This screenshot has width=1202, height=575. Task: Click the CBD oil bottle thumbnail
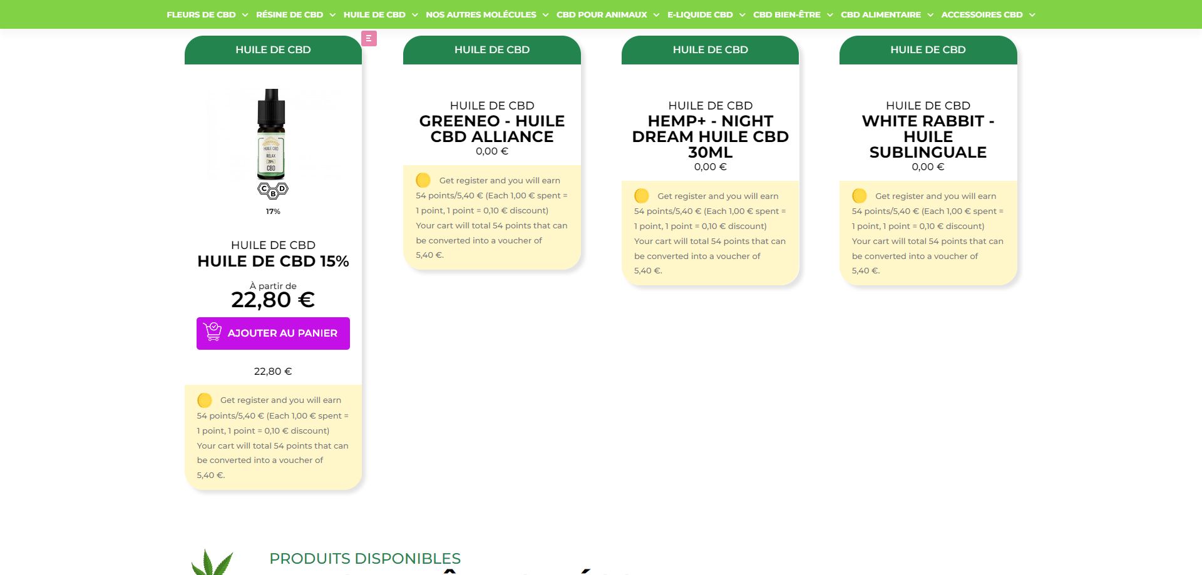272,135
